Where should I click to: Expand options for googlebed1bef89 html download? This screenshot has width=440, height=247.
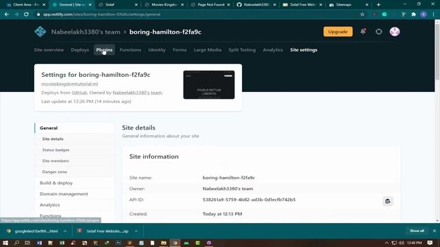click(65, 231)
